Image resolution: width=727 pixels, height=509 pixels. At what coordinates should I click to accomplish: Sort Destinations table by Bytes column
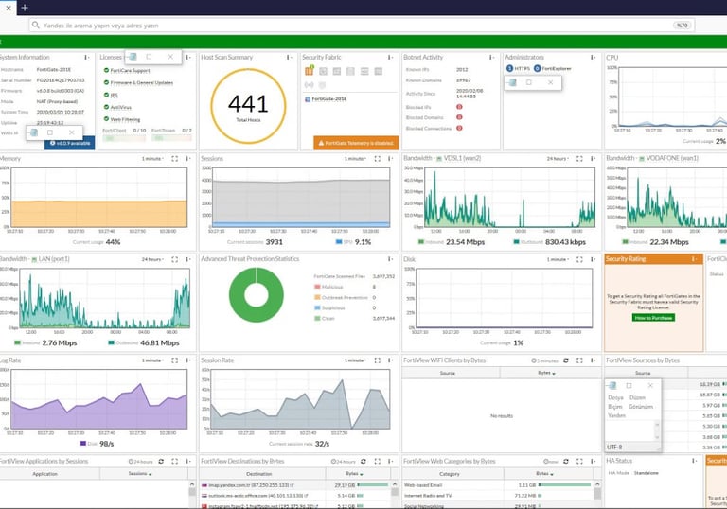coord(354,474)
